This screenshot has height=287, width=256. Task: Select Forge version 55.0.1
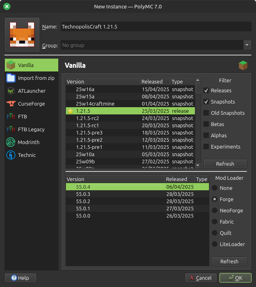[x=137, y=208]
